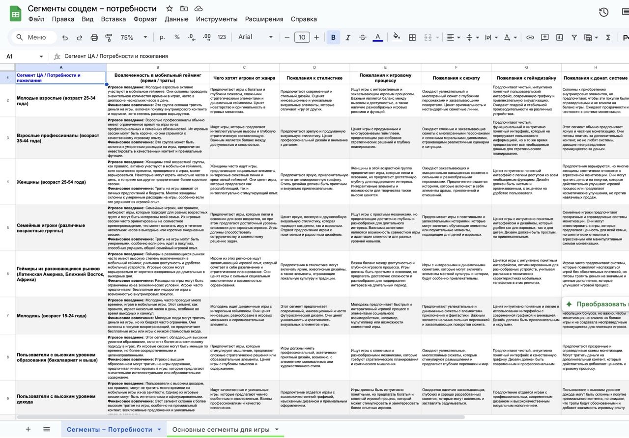
Task: Open the table views dropdown
Action: point(591,37)
